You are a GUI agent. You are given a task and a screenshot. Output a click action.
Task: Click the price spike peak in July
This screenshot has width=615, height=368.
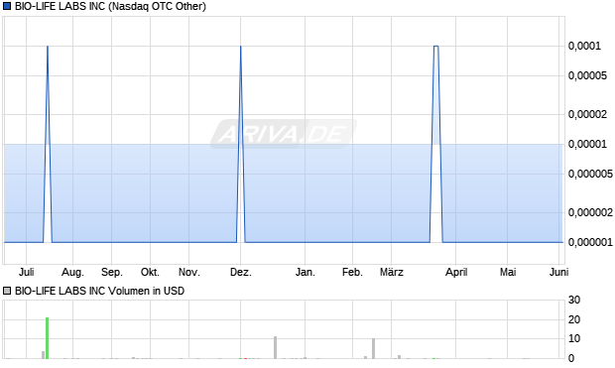(x=48, y=47)
